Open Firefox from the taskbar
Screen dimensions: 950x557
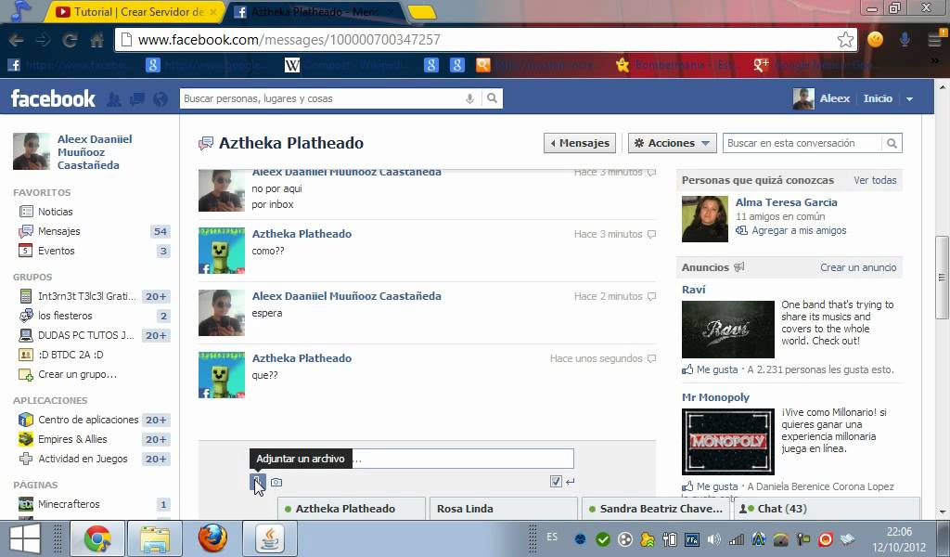212,538
